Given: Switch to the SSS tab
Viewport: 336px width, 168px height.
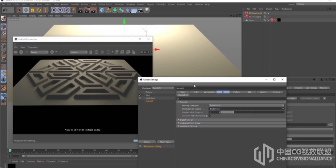Looking at the screenshot, I should (249, 92).
